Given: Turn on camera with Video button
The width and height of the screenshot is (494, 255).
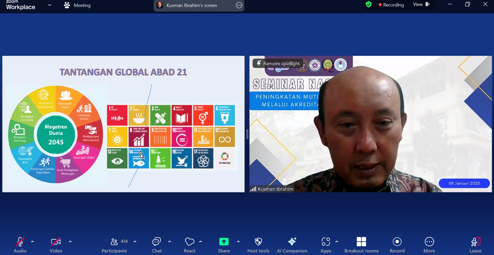Looking at the screenshot, I should point(56,245).
